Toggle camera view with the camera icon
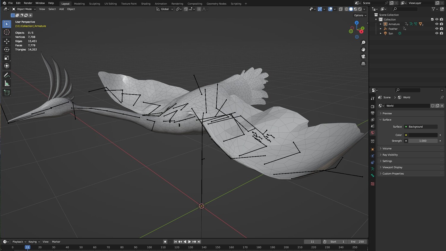The width and height of the screenshot is (446, 251). click(x=363, y=57)
